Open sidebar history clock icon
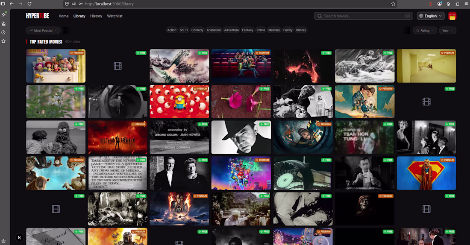The height and width of the screenshot is (245, 470). tap(3, 32)
